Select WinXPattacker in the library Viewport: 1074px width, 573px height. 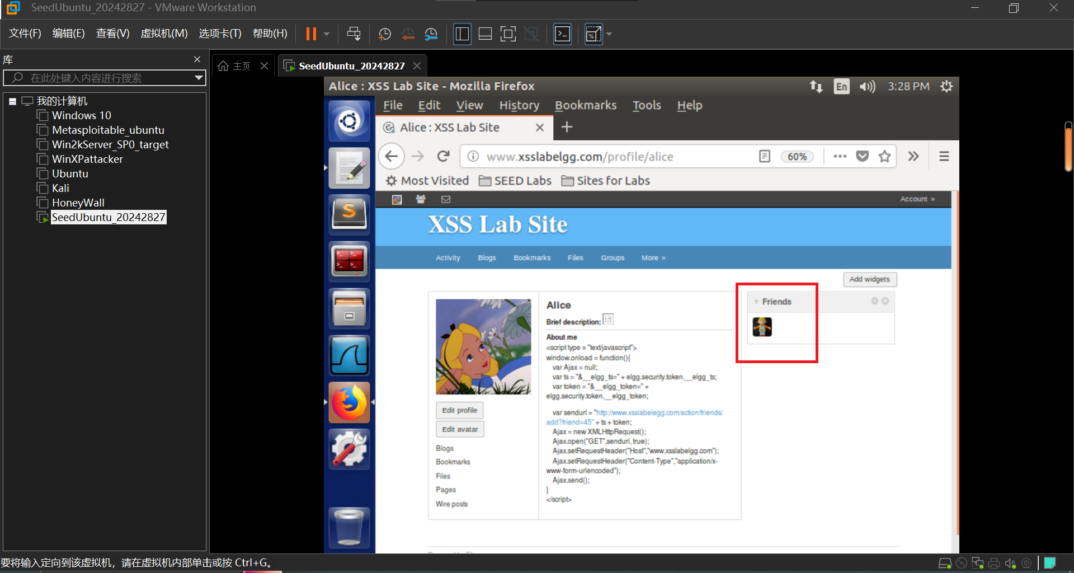point(87,159)
